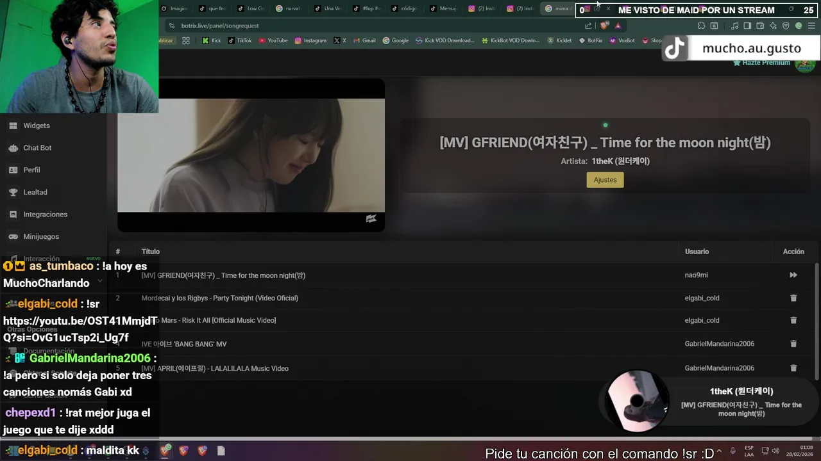The image size is (821, 461).
Task: Open Brave browser icon in taskbar
Action: [165, 451]
